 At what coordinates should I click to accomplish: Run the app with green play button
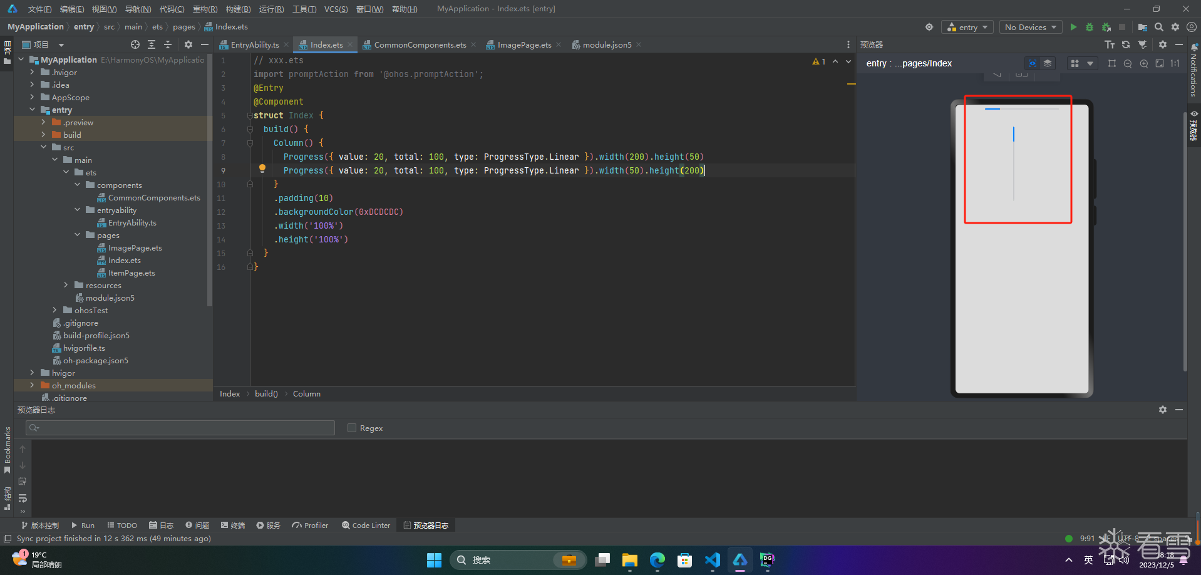(x=1073, y=27)
